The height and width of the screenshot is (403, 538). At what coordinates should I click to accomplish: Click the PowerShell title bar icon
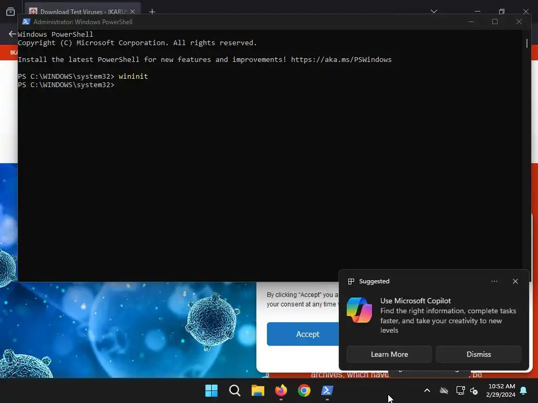[x=26, y=22]
